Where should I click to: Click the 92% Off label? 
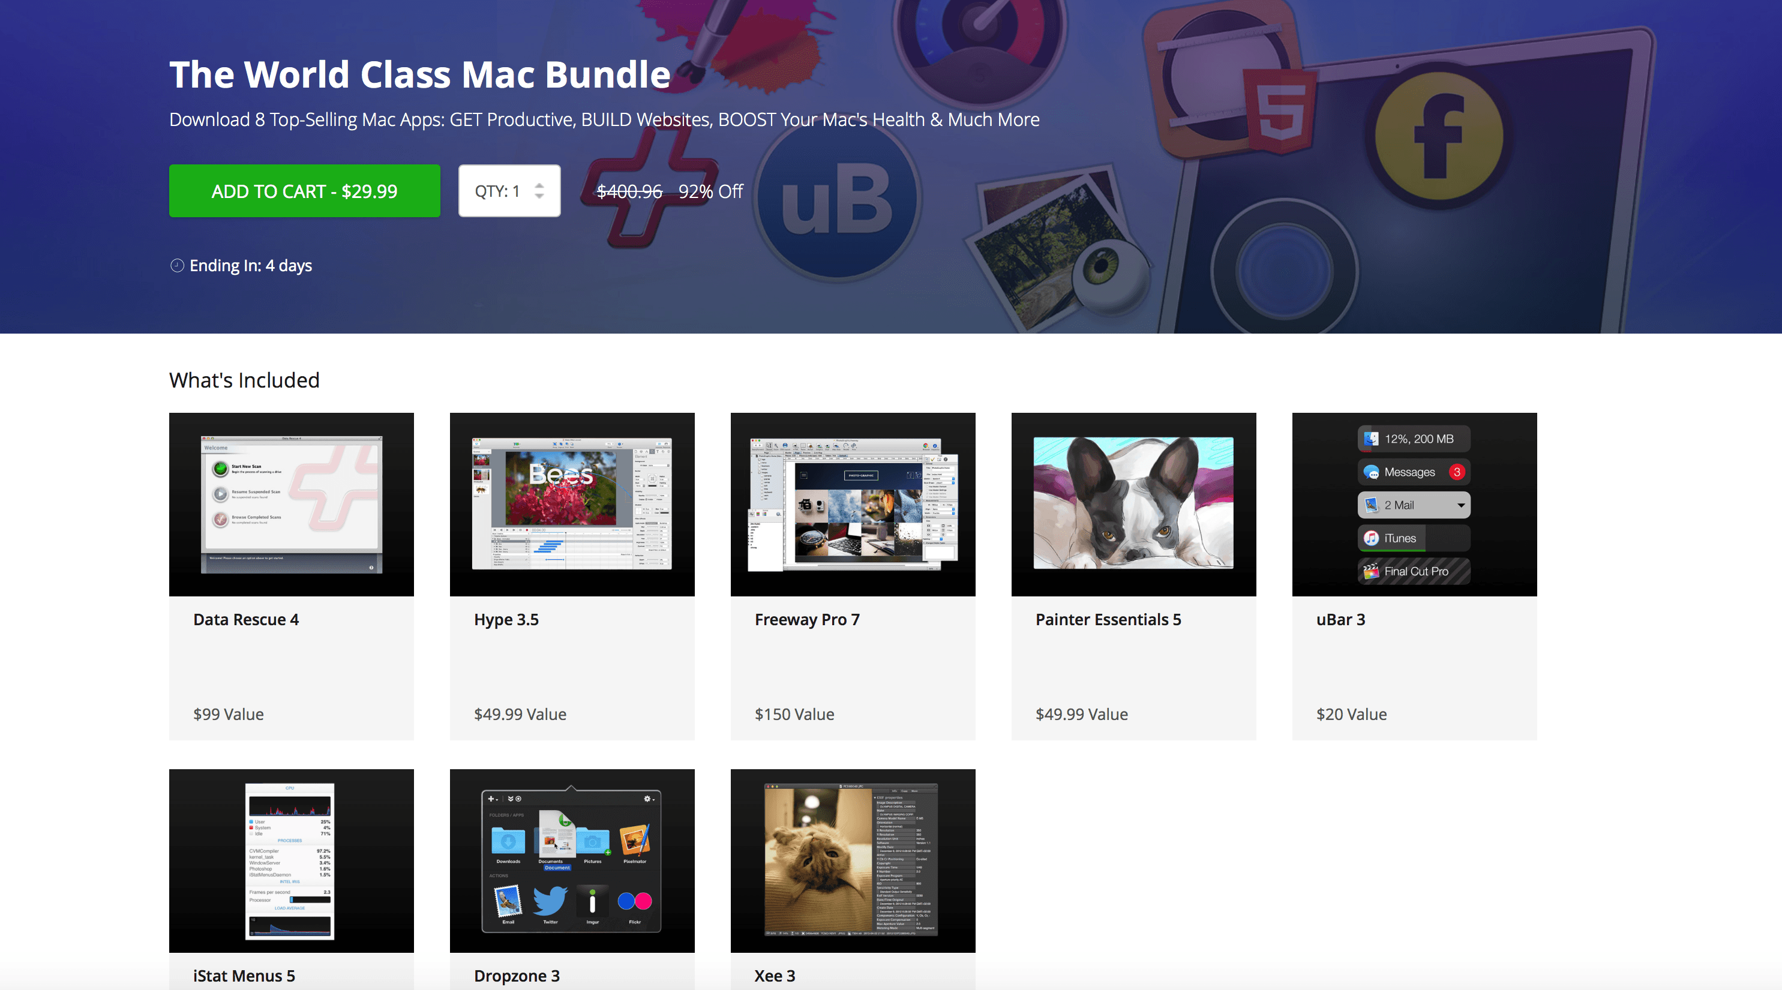pos(710,191)
